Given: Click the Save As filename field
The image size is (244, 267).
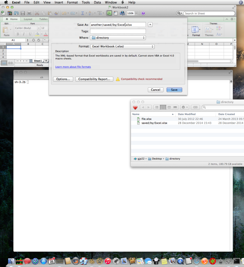Looking at the screenshot, I should (x=118, y=25).
